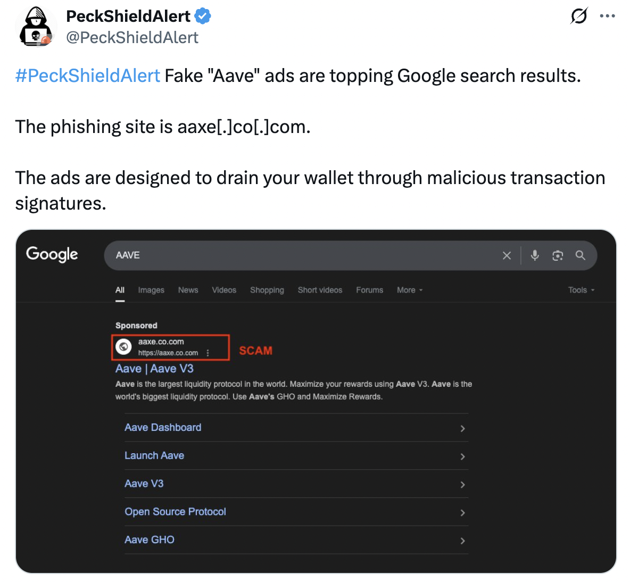630x582 pixels.
Task: Switch to the Images tab
Action: [151, 290]
